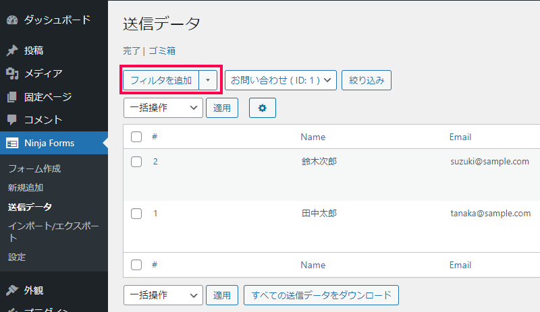Check the select-all checkbox in table footer
The image size is (540, 312).
click(x=136, y=265)
